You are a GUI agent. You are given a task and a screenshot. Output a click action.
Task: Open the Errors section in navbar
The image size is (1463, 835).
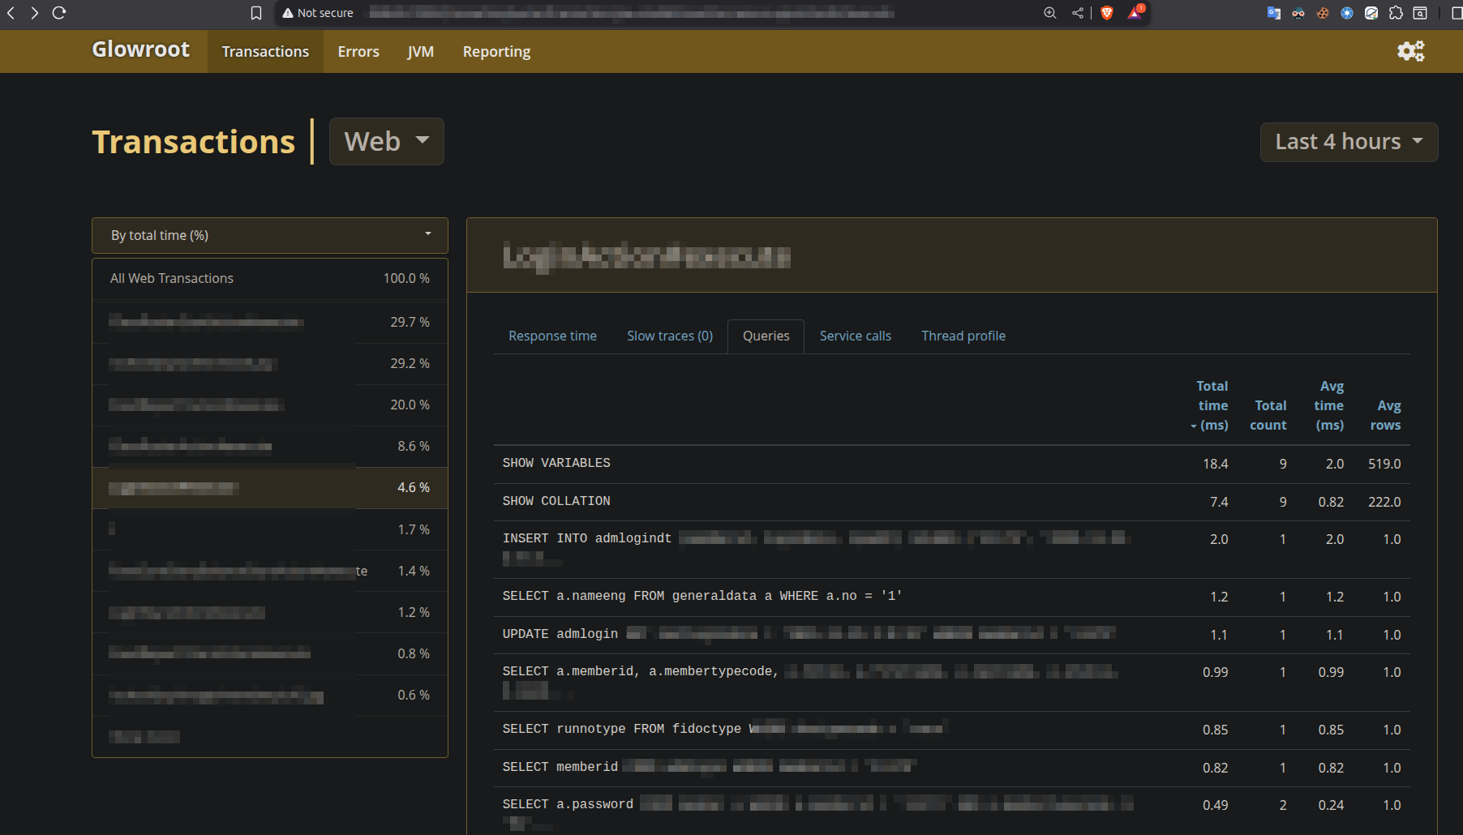pos(358,52)
